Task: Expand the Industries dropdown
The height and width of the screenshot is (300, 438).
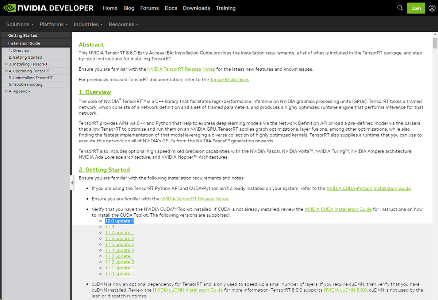Action: coord(88,24)
